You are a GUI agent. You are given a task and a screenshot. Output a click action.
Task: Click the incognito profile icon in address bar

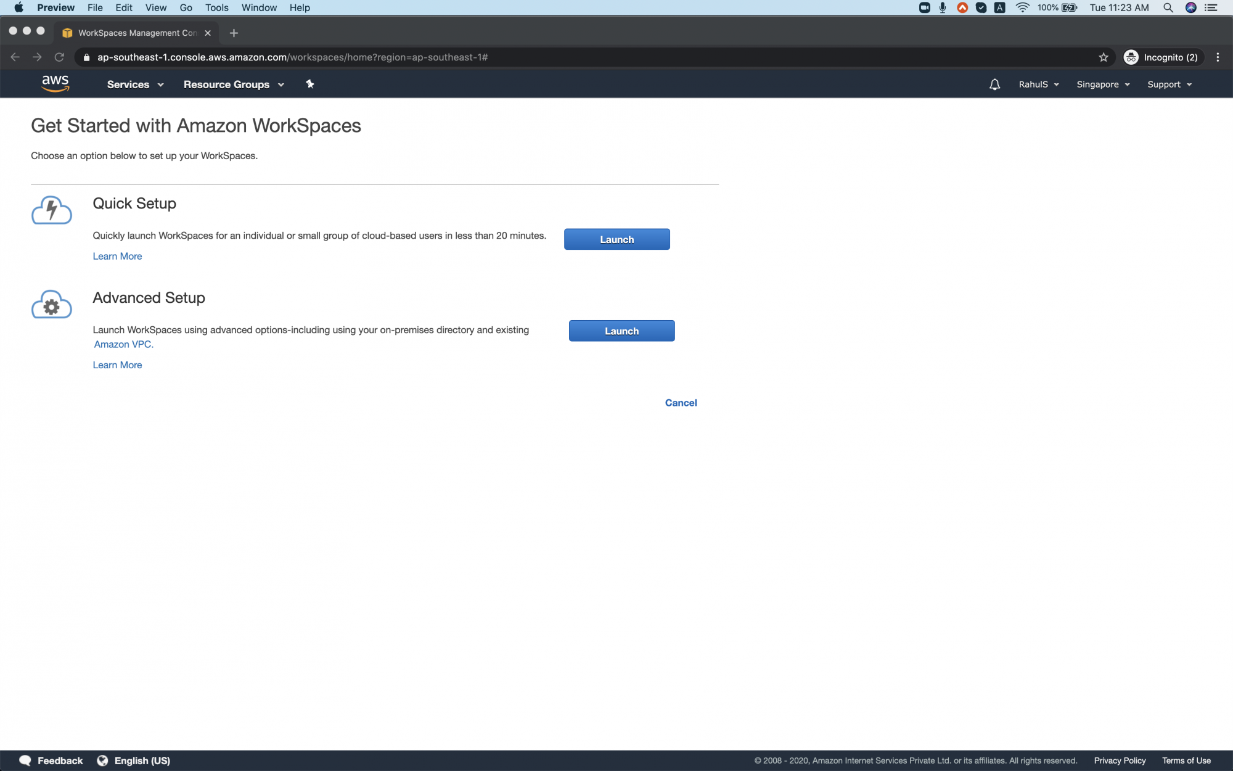(1131, 57)
